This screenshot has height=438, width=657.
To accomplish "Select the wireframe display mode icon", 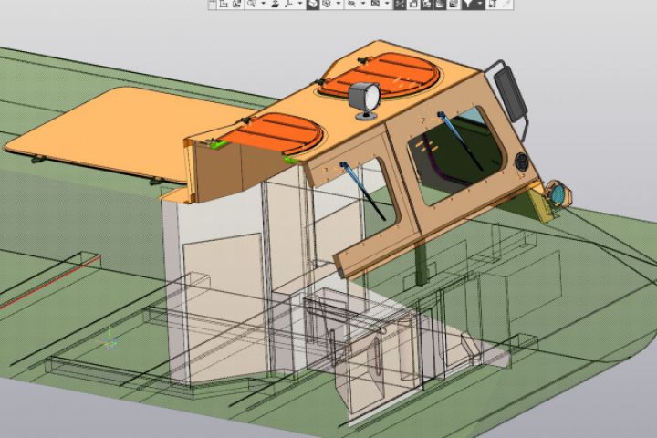I will coord(327,4).
